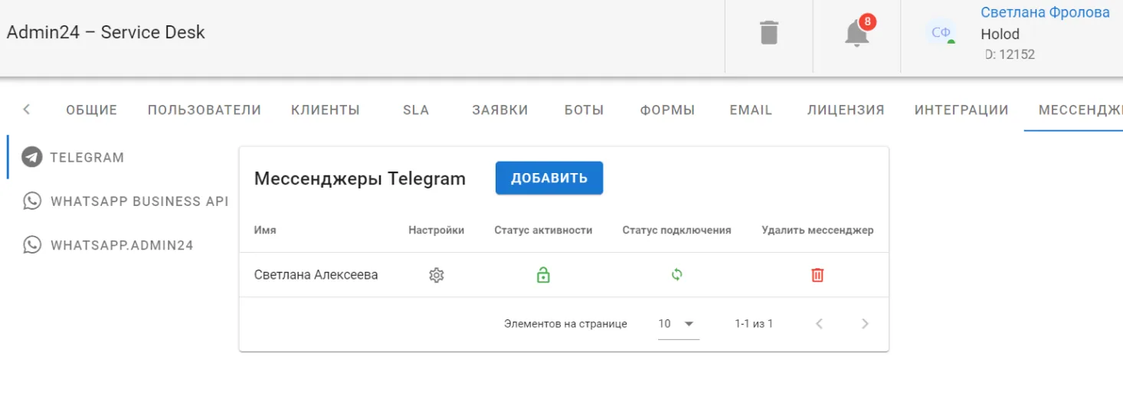Open the ЗАЯВКИ tab

[x=500, y=110]
